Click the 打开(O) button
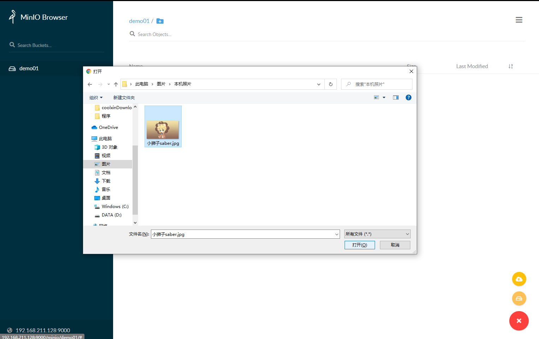This screenshot has height=339, width=539. click(x=359, y=245)
